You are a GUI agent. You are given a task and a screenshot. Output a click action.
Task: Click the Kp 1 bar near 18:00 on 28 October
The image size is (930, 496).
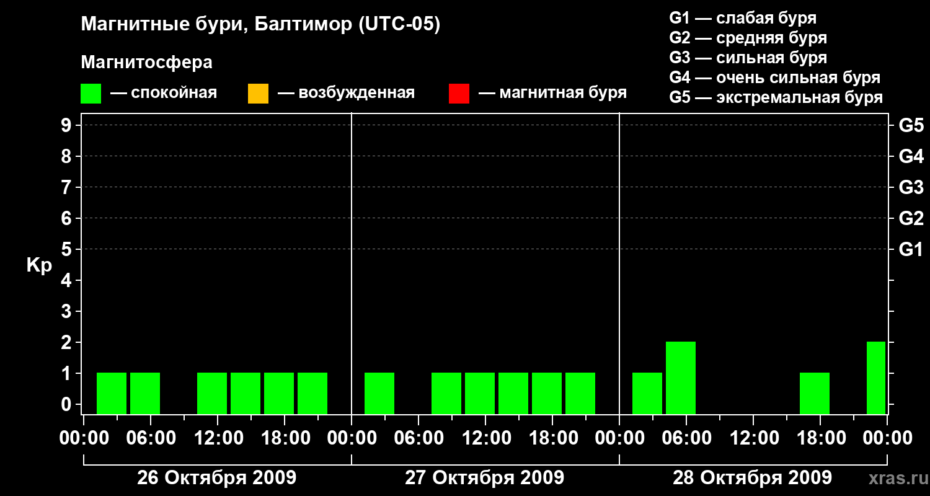tap(815, 393)
